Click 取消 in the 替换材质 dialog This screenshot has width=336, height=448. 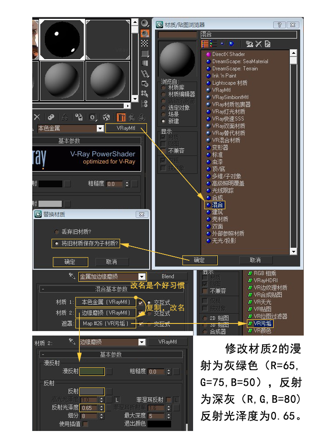click(112, 262)
